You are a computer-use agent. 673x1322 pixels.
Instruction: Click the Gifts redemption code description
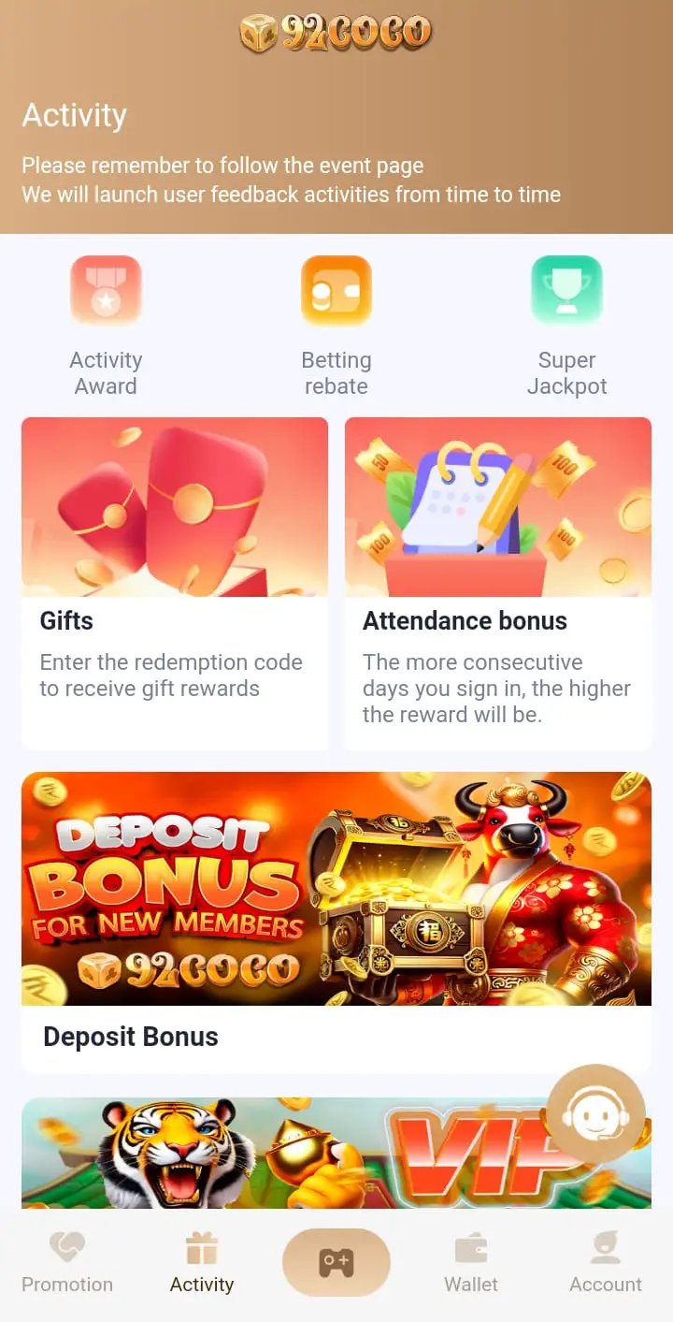171,676
